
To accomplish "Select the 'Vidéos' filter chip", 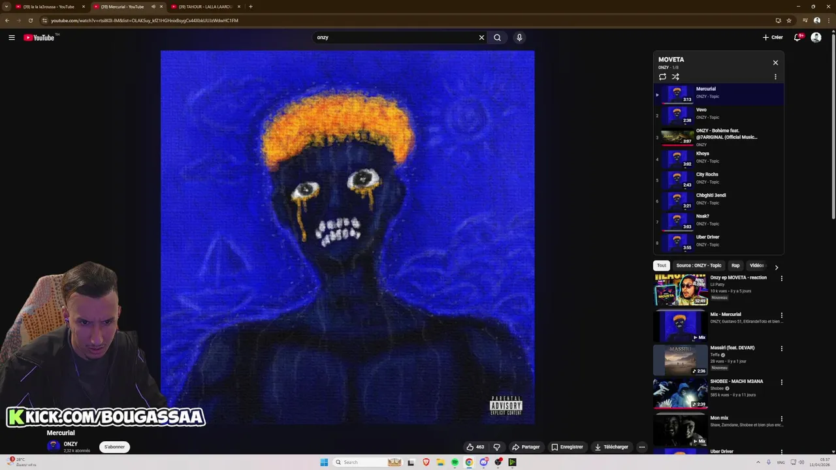I will click(757, 266).
